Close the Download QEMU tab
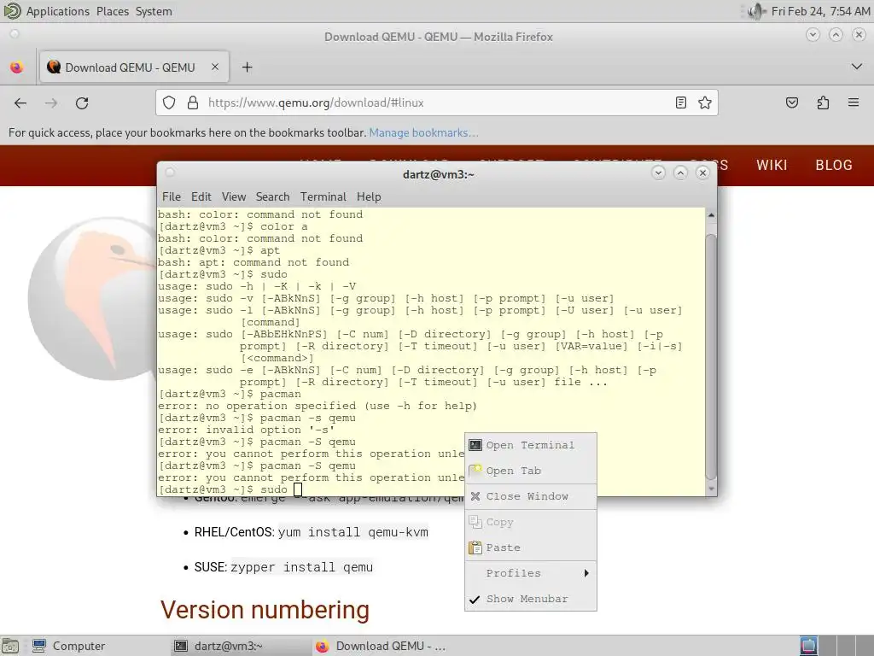 (x=214, y=67)
